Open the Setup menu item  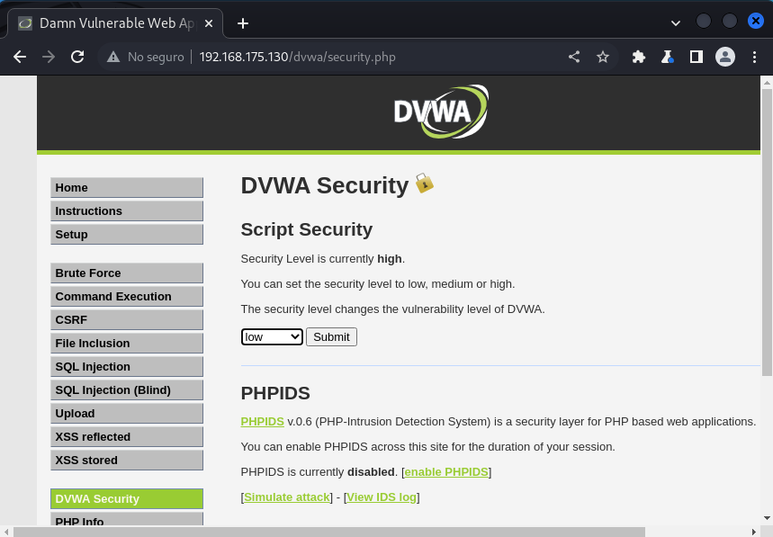pyautogui.click(x=127, y=235)
